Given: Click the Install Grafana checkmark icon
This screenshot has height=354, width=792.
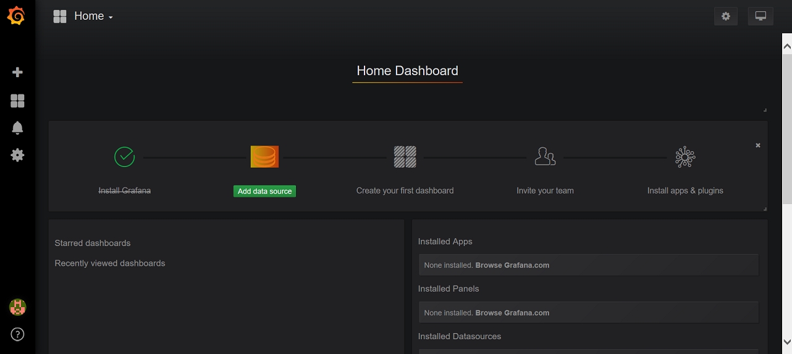Looking at the screenshot, I should point(125,157).
